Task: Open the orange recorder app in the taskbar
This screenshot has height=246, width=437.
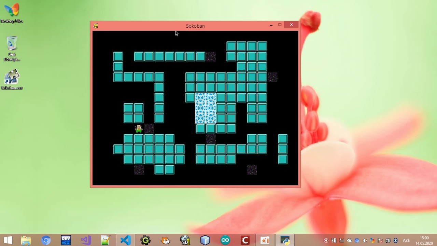Action: pos(265,240)
